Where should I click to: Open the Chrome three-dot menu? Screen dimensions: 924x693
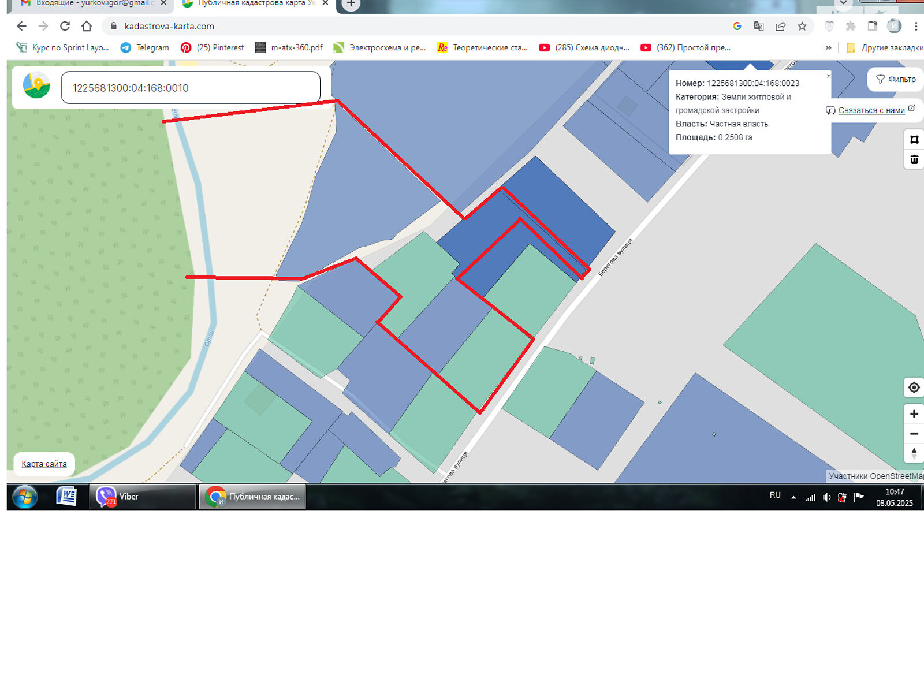tap(916, 26)
